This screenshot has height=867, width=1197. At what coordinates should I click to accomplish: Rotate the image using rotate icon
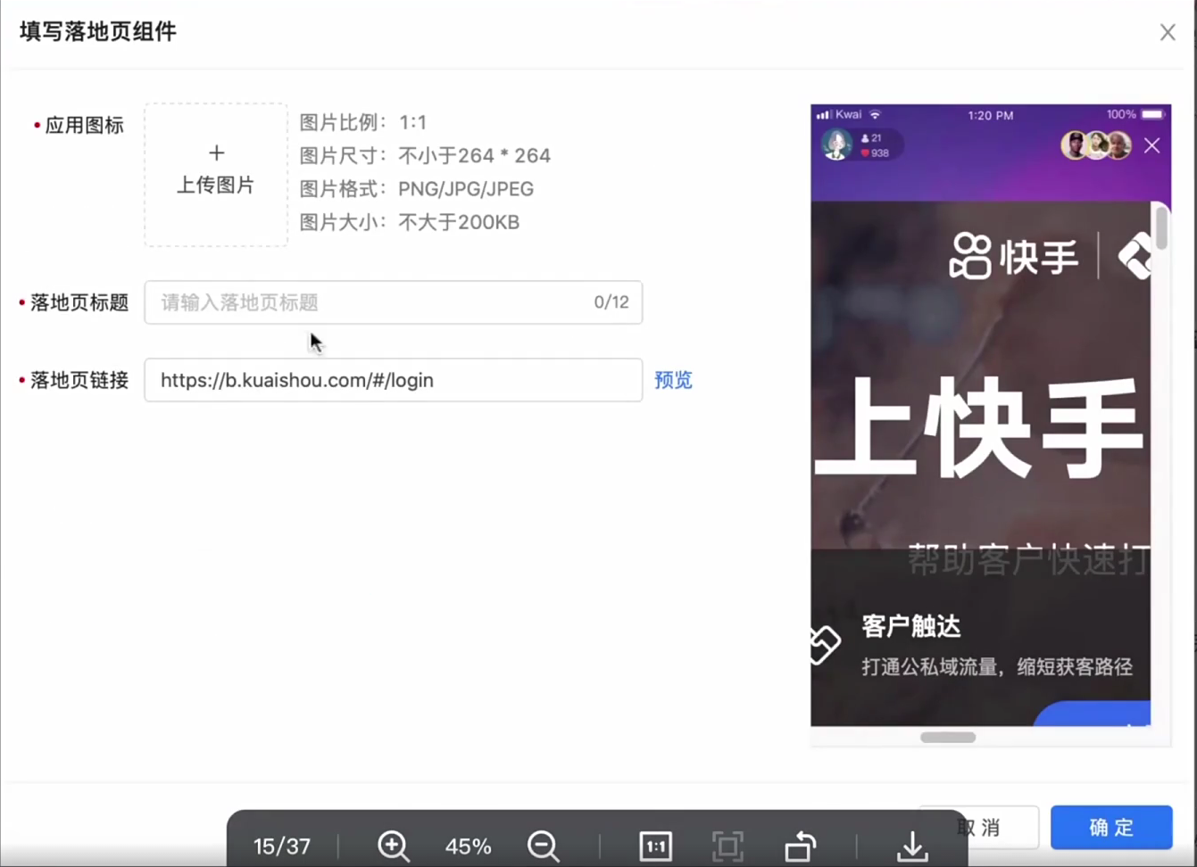pyautogui.click(x=801, y=846)
